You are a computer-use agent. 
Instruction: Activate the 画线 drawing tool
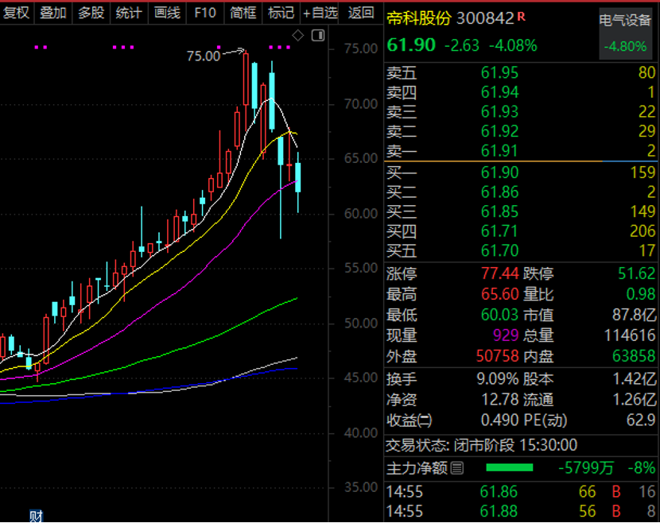[167, 13]
